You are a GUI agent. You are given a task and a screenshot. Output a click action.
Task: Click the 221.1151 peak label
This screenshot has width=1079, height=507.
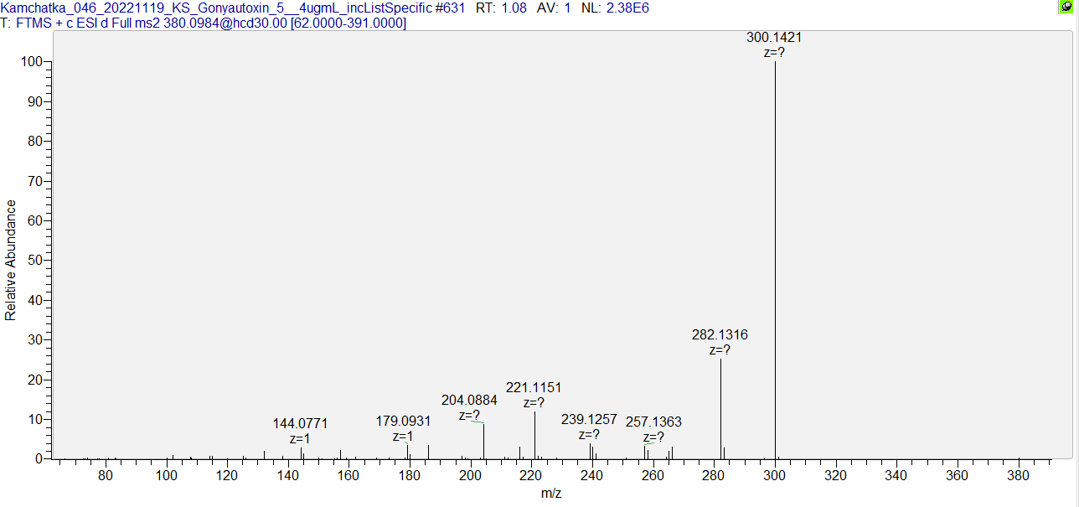click(x=534, y=387)
